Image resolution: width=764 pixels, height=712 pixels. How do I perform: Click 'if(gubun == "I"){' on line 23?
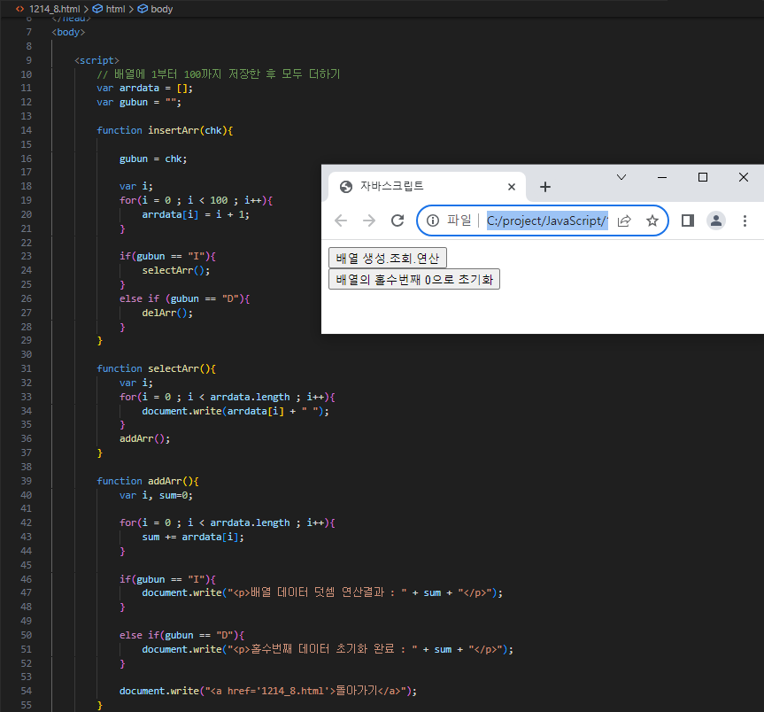167,256
